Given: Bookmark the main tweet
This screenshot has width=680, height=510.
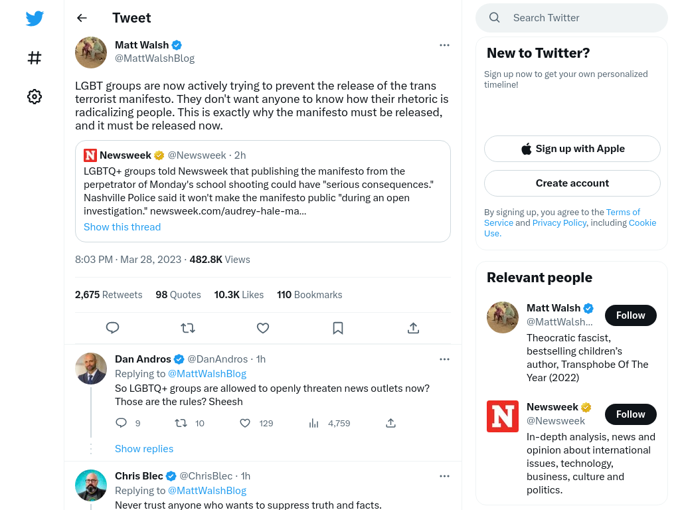Looking at the screenshot, I should 338,328.
